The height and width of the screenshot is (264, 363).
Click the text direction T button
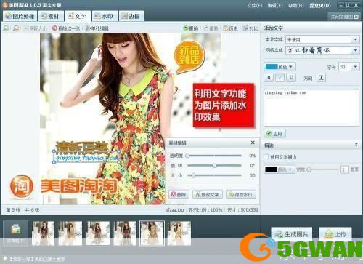(321, 78)
